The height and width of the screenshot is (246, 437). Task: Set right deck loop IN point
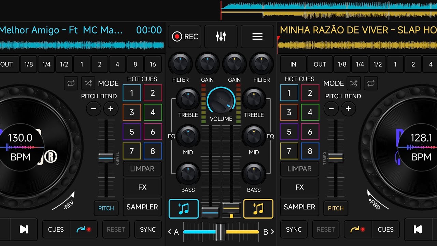tap(293, 64)
